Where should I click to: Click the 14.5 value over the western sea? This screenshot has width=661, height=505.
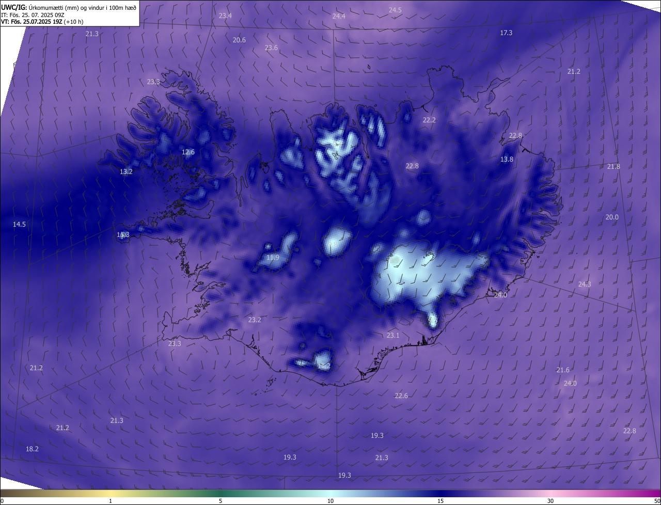(x=19, y=225)
